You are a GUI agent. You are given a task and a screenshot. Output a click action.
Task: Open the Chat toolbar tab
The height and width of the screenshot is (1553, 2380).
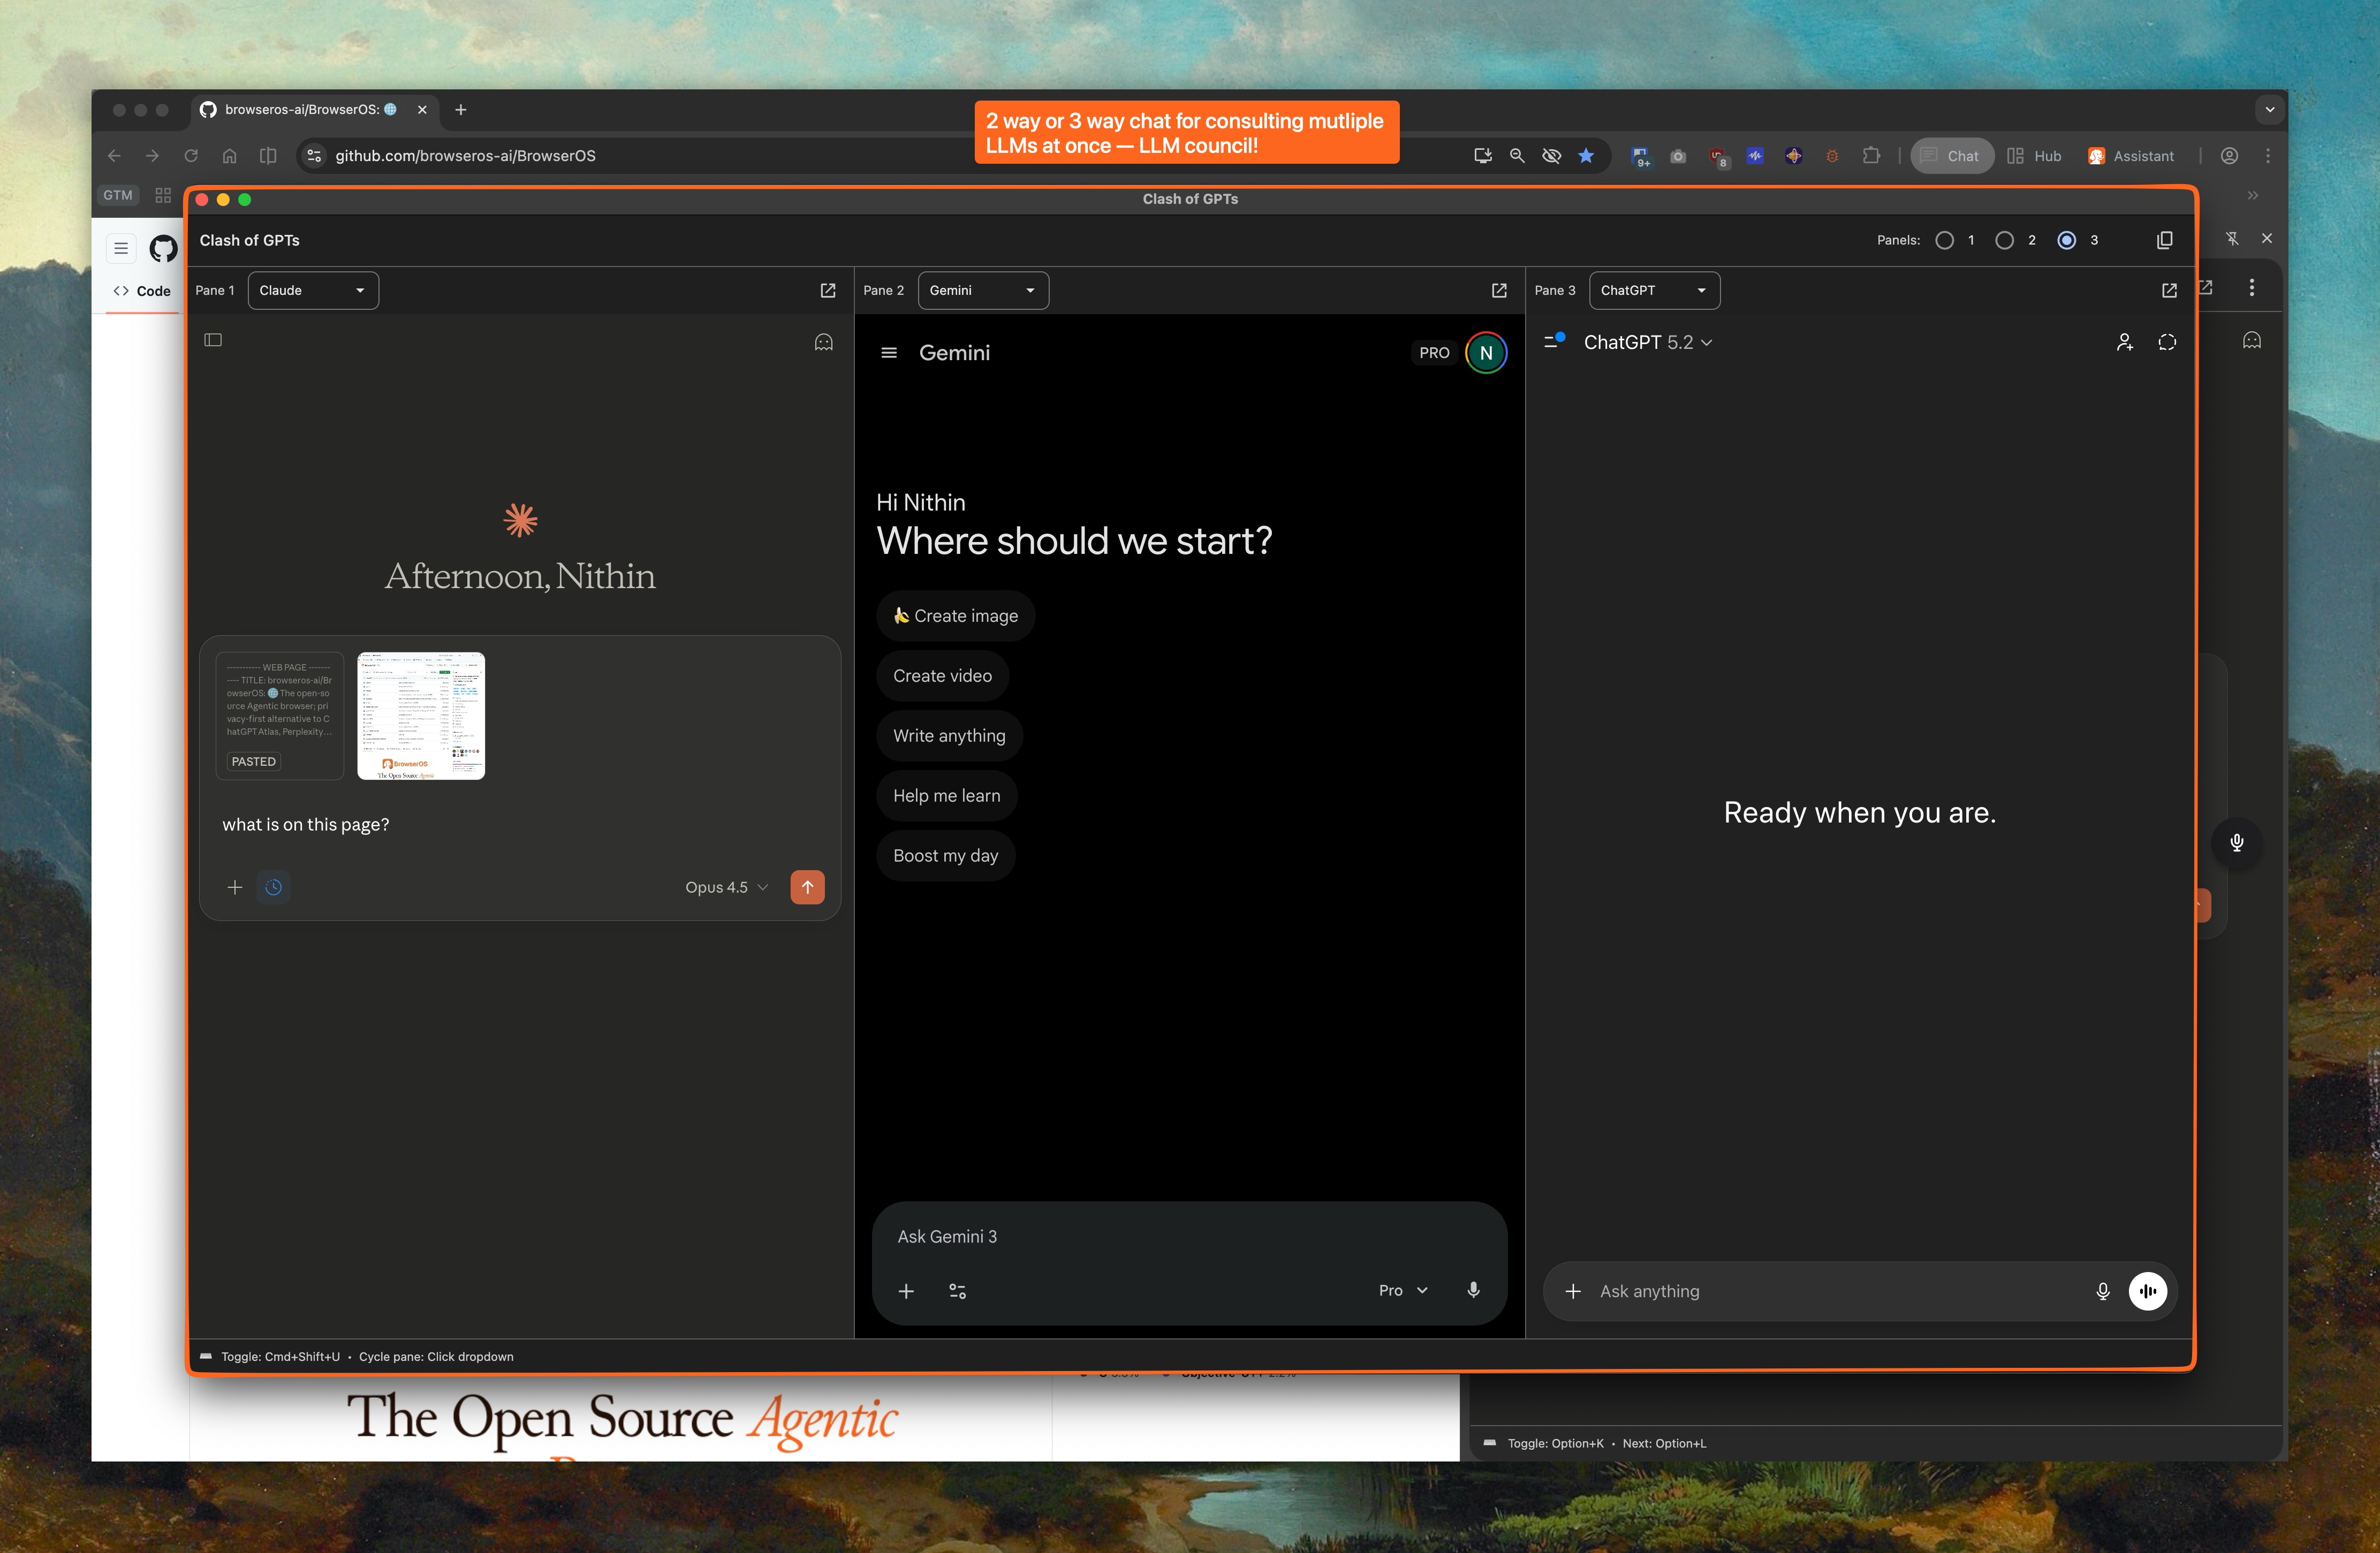pos(1951,156)
